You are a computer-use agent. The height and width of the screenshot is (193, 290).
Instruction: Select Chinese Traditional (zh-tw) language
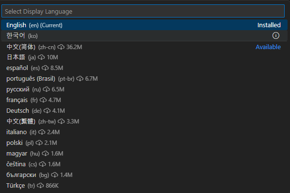click(x=144, y=122)
